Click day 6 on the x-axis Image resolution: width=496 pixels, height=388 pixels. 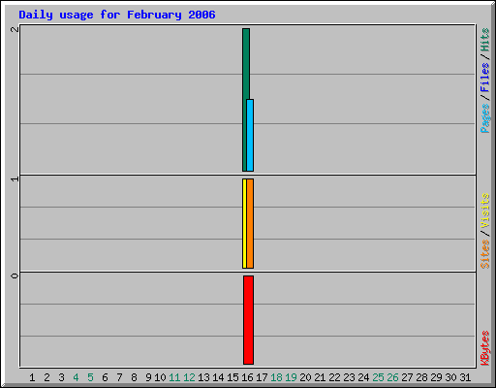point(105,377)
